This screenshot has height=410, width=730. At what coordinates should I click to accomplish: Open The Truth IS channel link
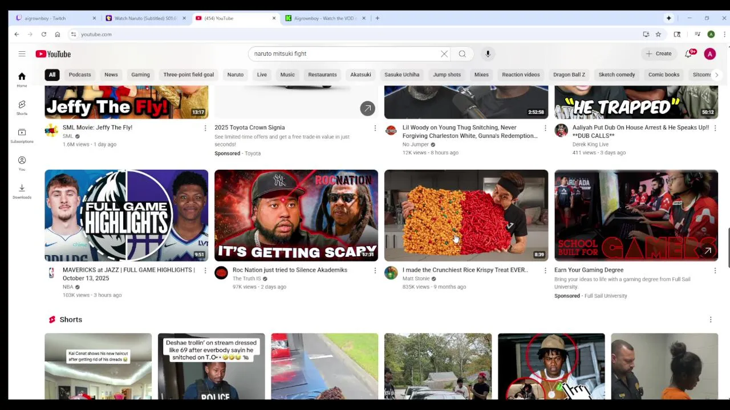point(247,278)
